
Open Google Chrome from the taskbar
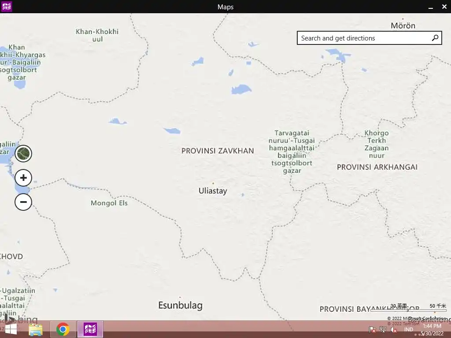[63, 329]
